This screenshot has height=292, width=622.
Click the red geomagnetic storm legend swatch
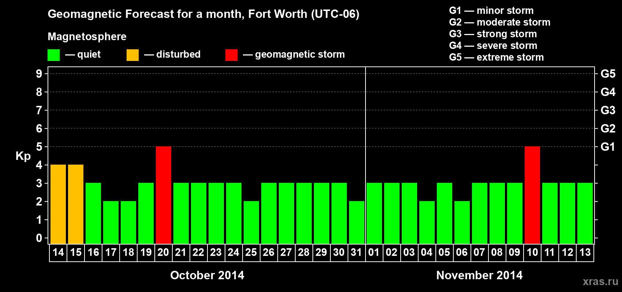(x=231, y=55)
